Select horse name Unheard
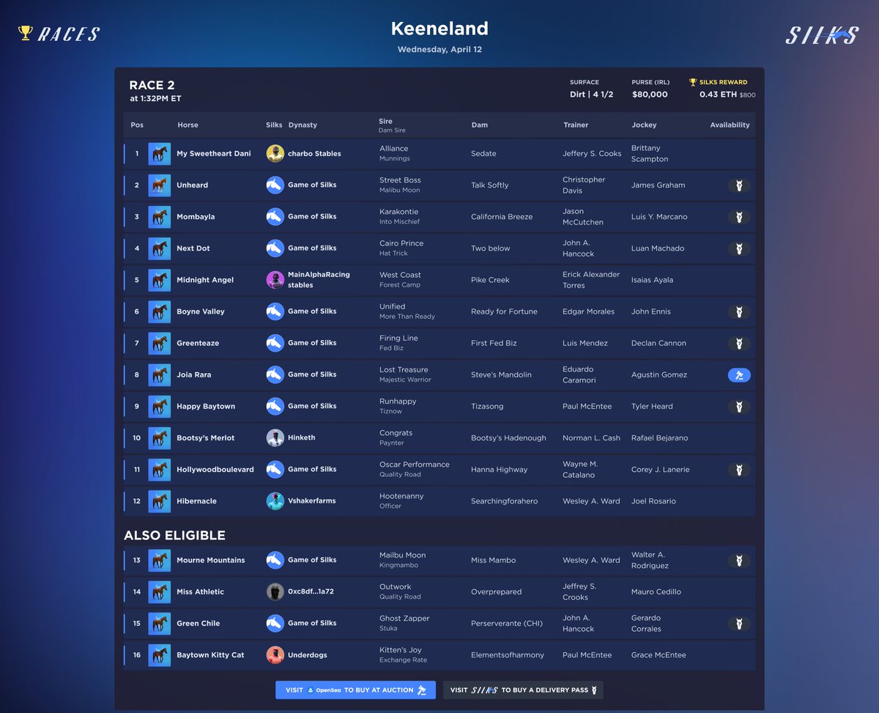Image resolution: width=879 pixels, height=713 pixels. point(192,185)
